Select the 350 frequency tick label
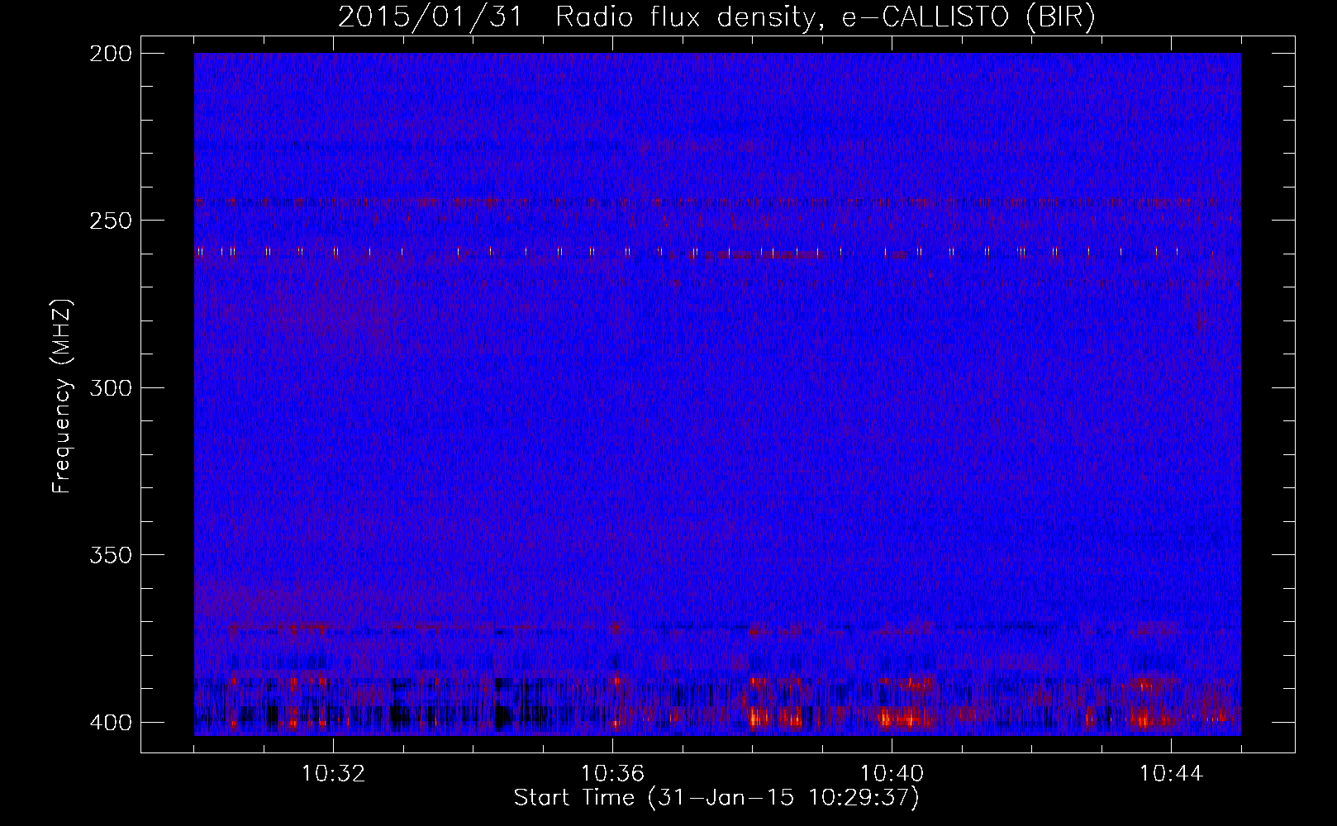 pos(110,554)
